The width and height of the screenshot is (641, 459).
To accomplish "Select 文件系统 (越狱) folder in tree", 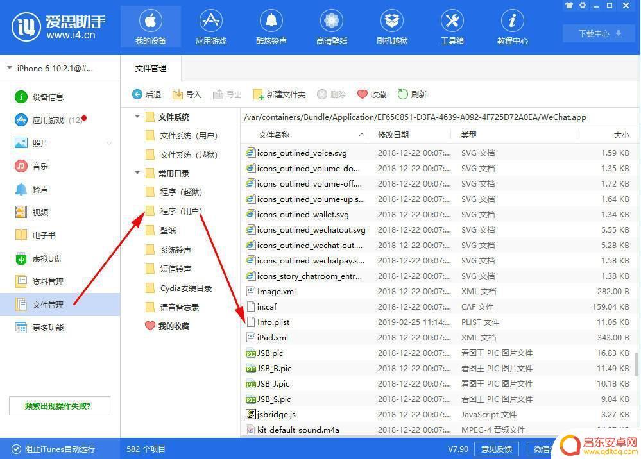I will point(182,154).
